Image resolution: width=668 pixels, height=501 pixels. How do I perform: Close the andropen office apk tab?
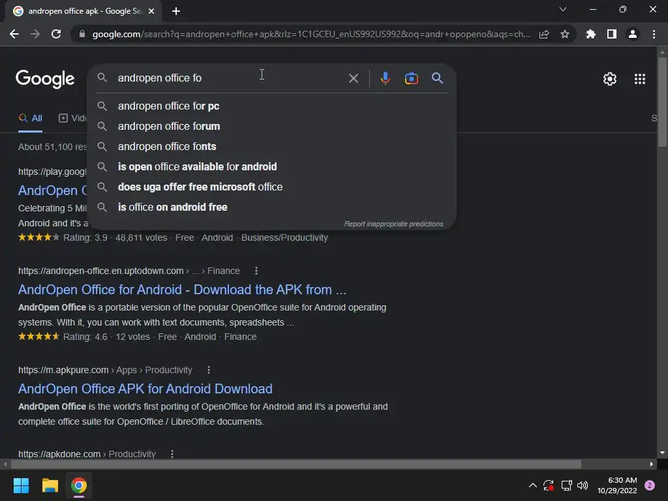coord(151,11)
